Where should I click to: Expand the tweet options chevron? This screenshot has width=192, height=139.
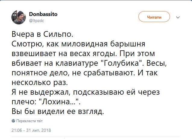(x=178, y=17)
